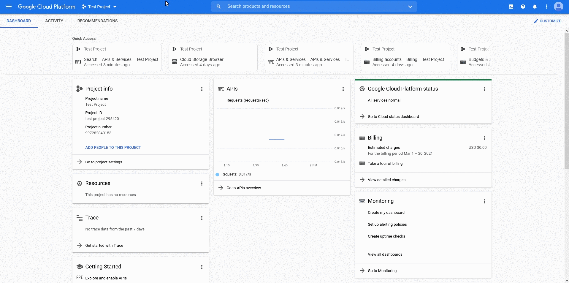The height and width of the screenshot is (283, 569).
Task: Expand the search bar dropdown arrow
Action: [410, 7]
